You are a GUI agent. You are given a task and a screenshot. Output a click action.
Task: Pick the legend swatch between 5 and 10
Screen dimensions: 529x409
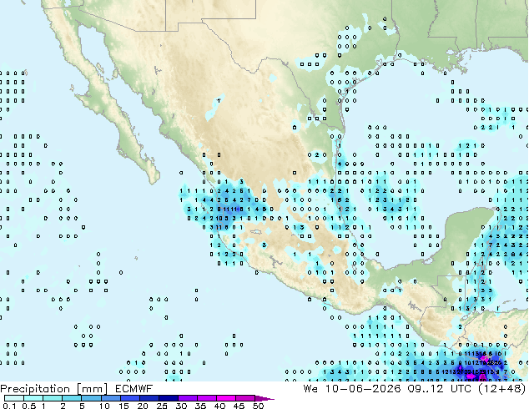pyautogui.click(x=91, y=398)
